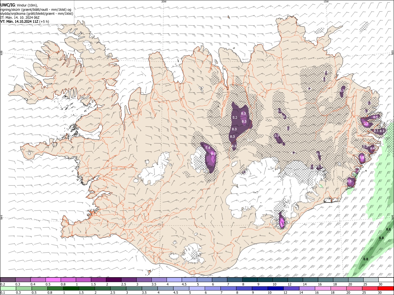Select the 'IT: Mán. 14. 10. 2024 06Z' line

click(20, 18)
